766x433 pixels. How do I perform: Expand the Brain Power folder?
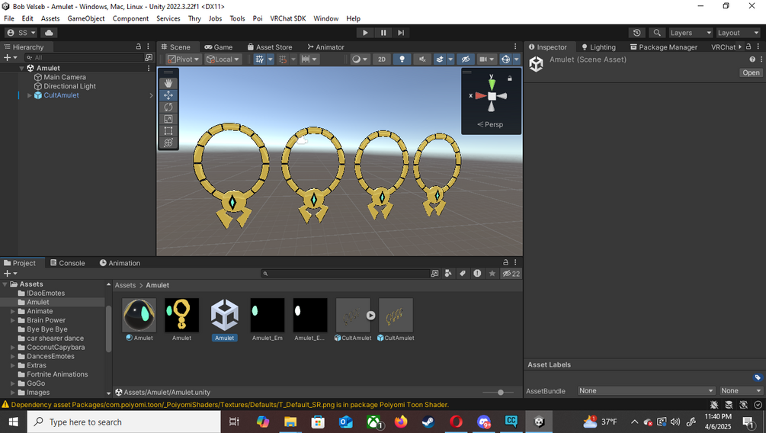click(13, 320)
